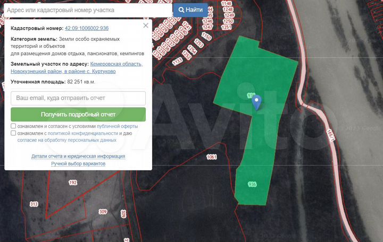Click the Найти search button

pyautogui.click(x=190, y=10)
